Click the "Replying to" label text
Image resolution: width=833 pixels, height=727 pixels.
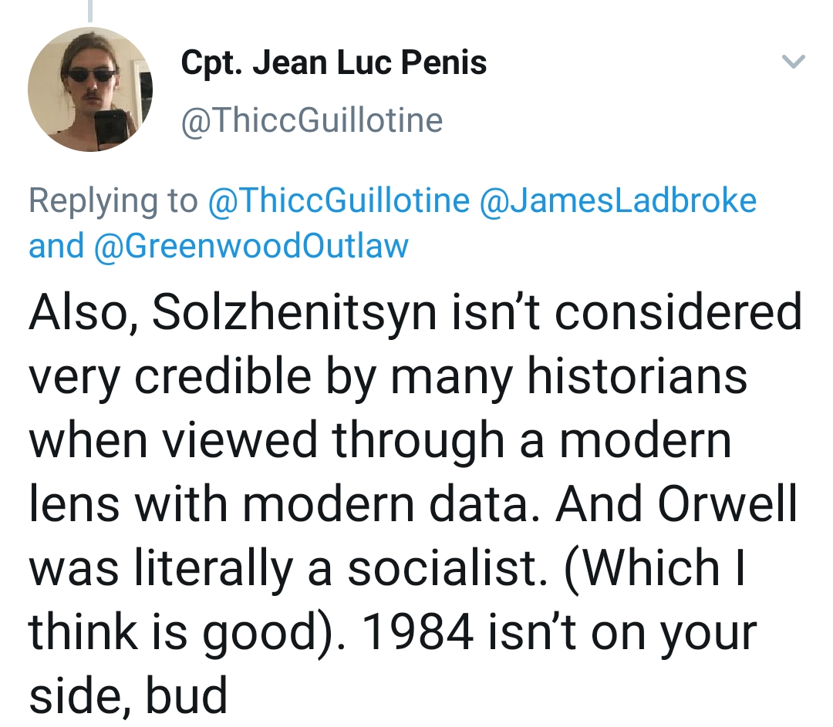[113, 200]
